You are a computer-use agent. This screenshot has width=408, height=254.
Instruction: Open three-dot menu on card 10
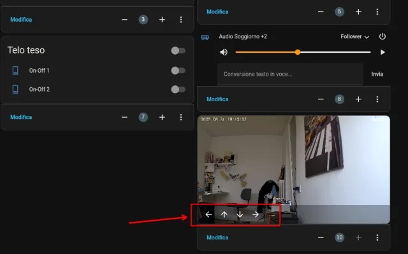click(377, 237)
